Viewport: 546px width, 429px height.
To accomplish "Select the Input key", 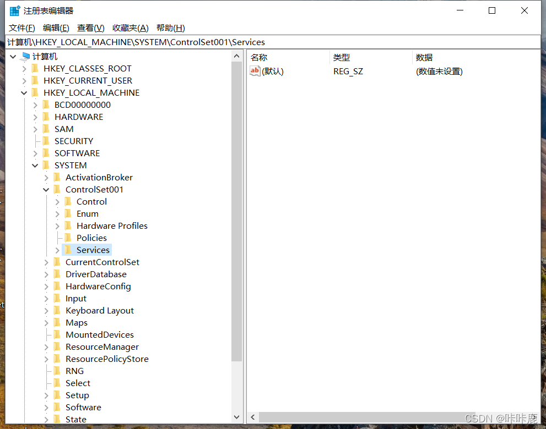I will (x=76, y=299).
